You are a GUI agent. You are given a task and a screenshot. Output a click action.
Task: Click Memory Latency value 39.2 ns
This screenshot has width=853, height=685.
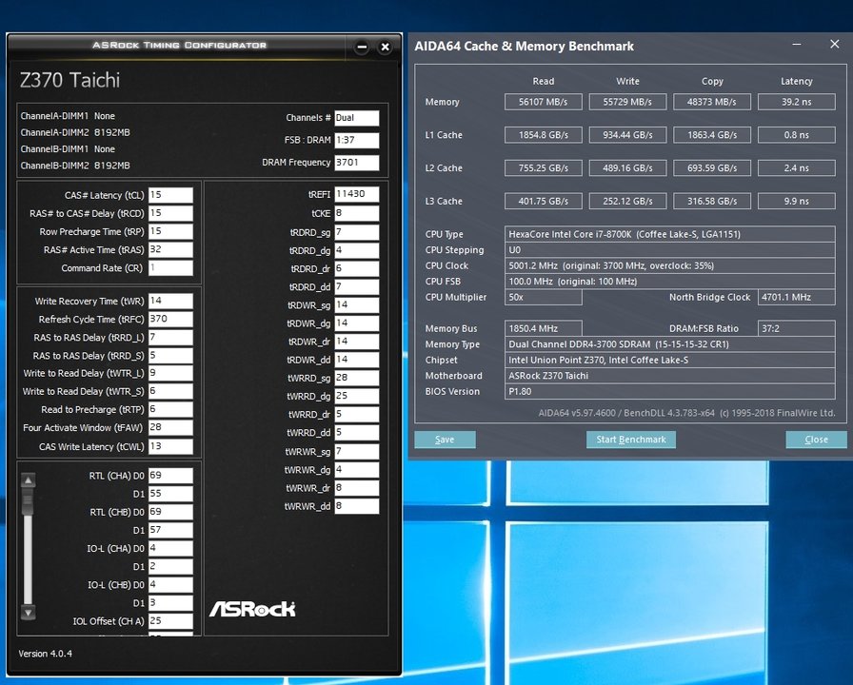(x=797, y=102)
